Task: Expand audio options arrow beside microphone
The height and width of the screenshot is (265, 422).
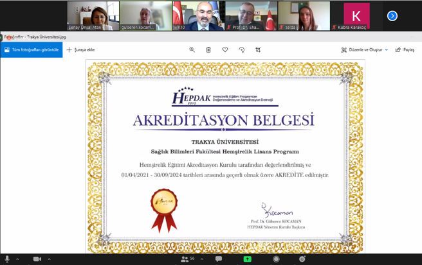Action: pyautogui.click(x=17, y=259)
